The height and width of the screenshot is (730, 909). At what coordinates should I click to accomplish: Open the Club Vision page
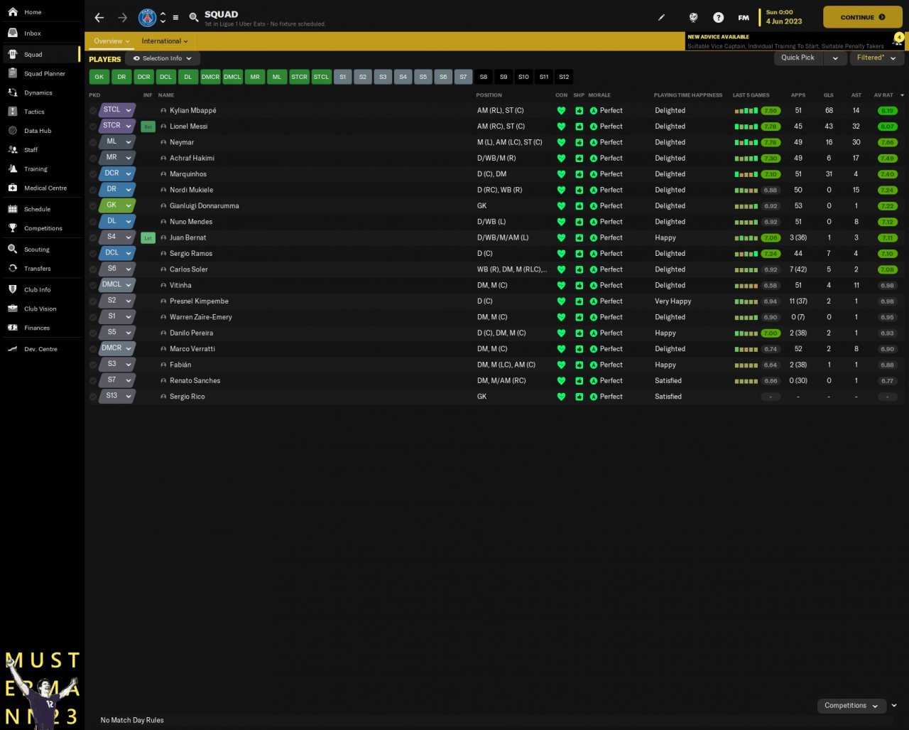[40, 309]
